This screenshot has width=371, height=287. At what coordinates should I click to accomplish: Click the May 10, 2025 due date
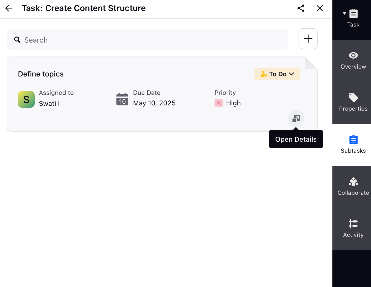(154, 103)
